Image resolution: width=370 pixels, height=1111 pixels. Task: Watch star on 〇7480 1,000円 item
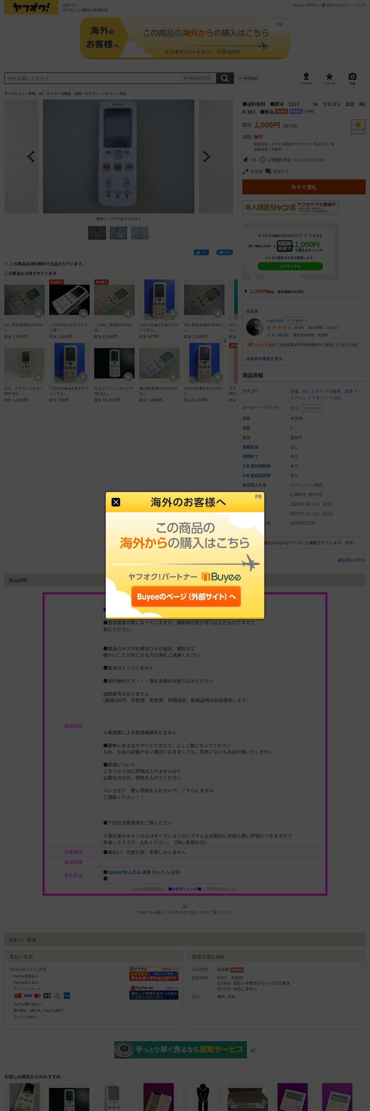pos(128,313)
